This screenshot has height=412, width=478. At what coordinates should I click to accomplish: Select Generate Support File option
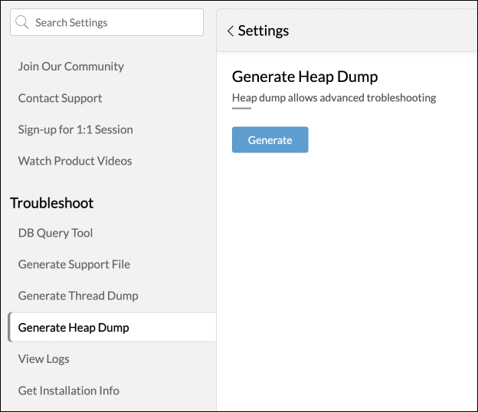coord(74,264)
